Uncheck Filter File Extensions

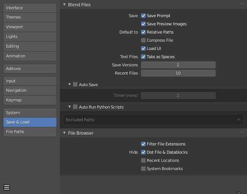143,144
